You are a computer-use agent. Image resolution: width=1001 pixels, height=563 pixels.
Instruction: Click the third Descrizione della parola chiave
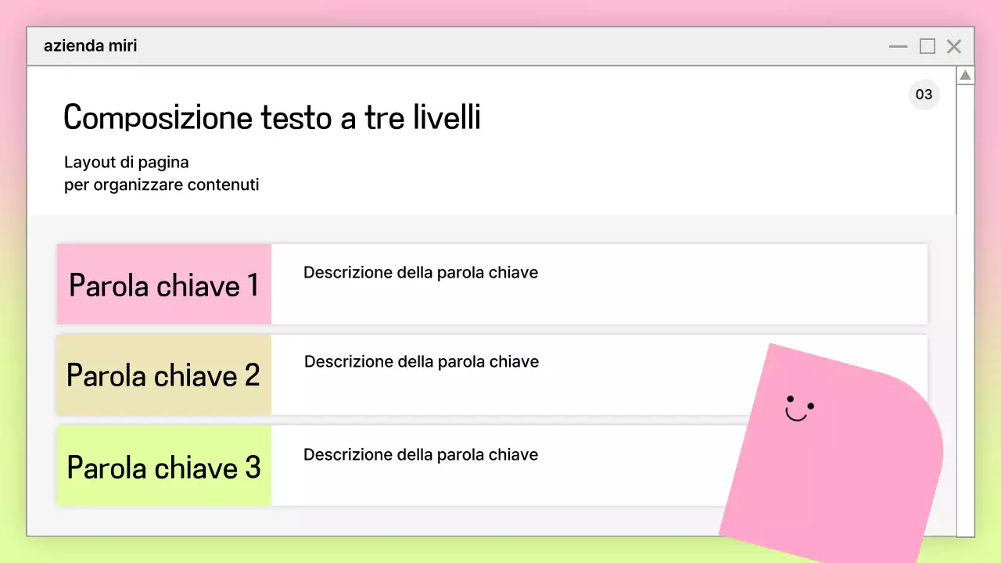(421, 455)
